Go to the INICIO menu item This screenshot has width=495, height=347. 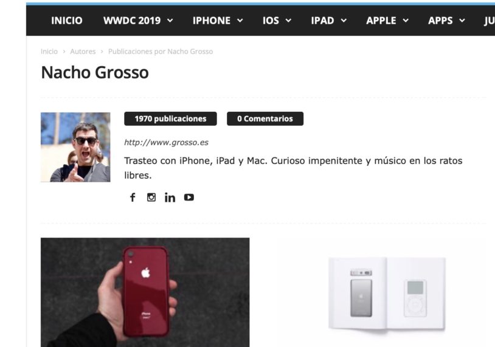[67, 21]
